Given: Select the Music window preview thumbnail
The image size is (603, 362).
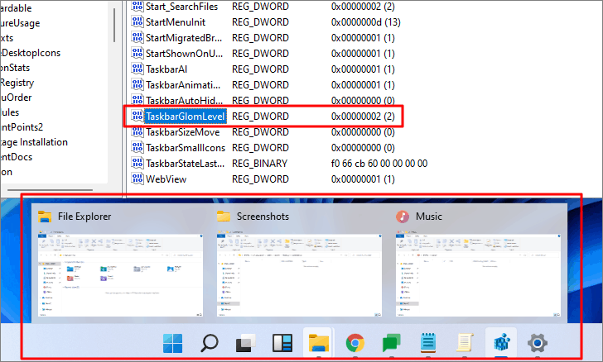Looking at the screenshot, I should click(x=478, y=275).
